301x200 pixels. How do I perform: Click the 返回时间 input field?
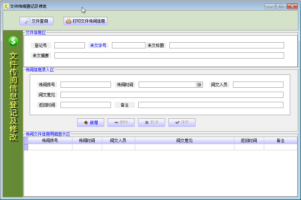86,105
